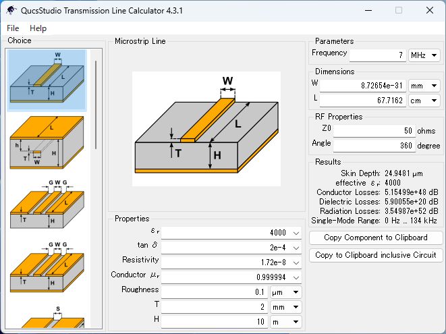Select the second G W G grounded coplanar line
The image size is (446, 334).
coord(47,267)
